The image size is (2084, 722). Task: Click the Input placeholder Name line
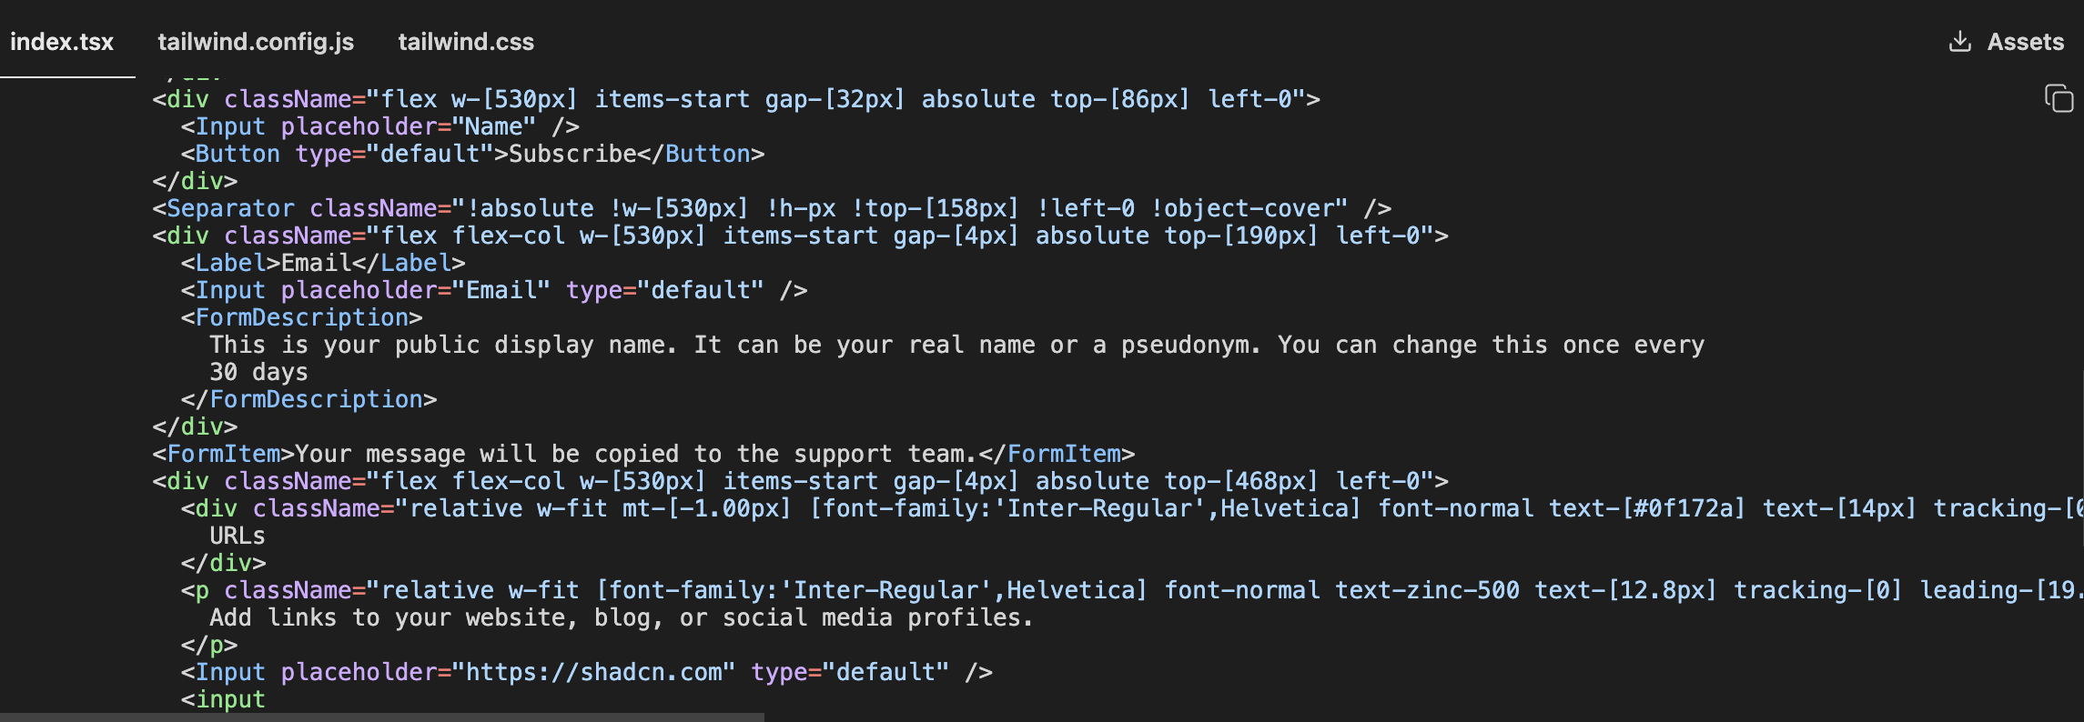379,126
